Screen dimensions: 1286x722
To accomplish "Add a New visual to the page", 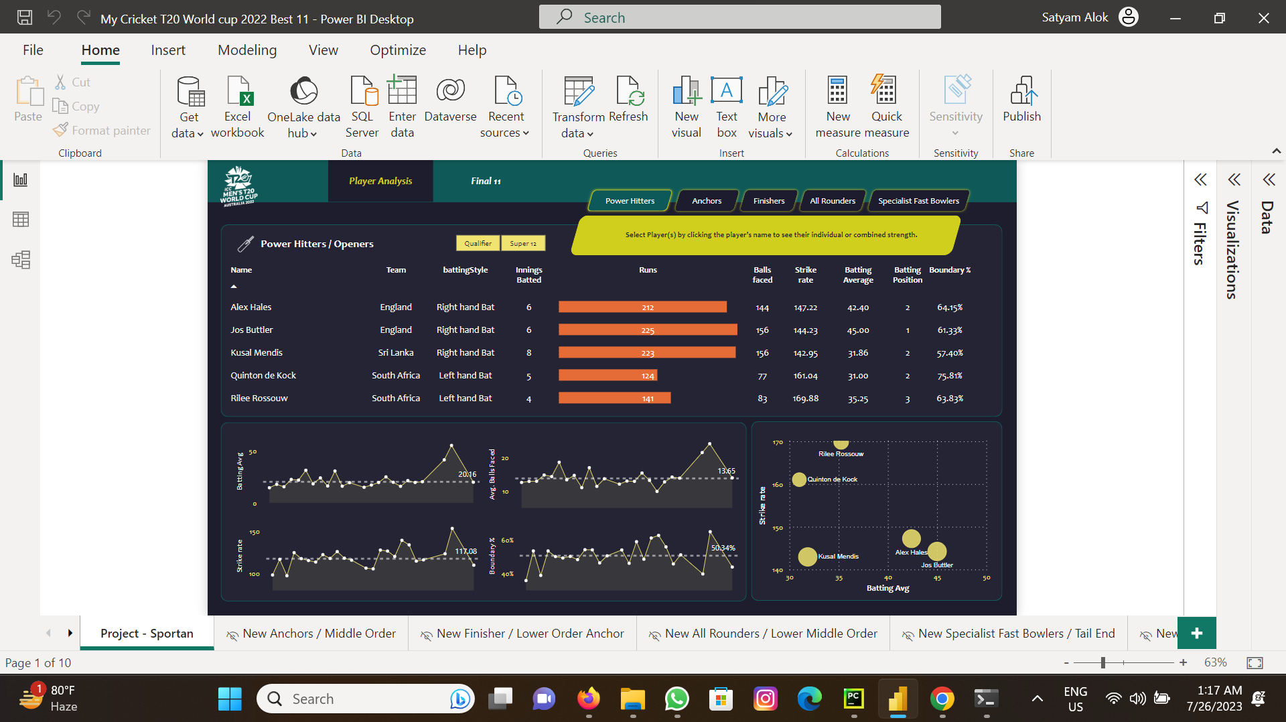I will (686, 106).
